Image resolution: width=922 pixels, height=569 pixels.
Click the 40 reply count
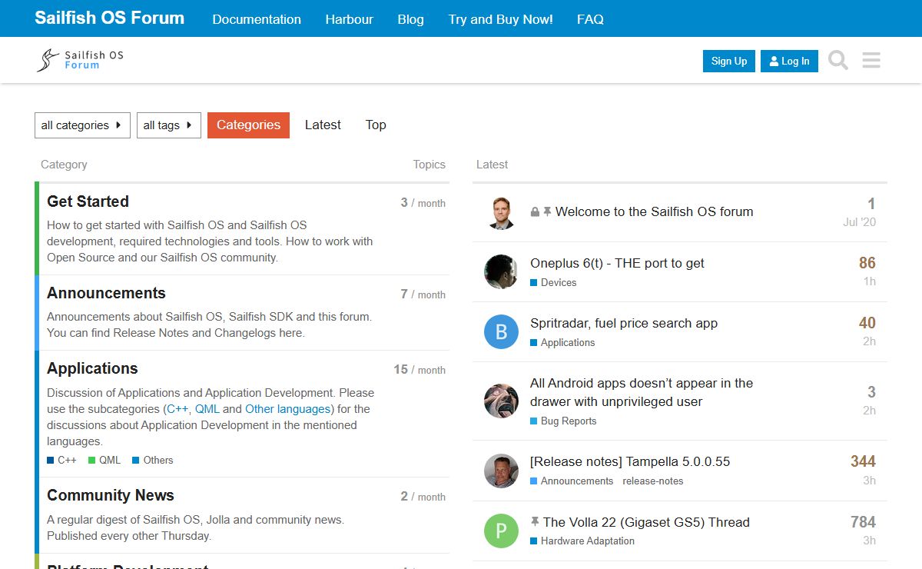pos(867,323)
